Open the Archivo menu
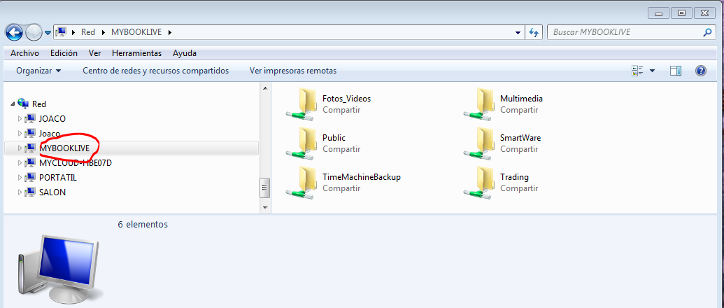The image size is (724, 308). 24,53
